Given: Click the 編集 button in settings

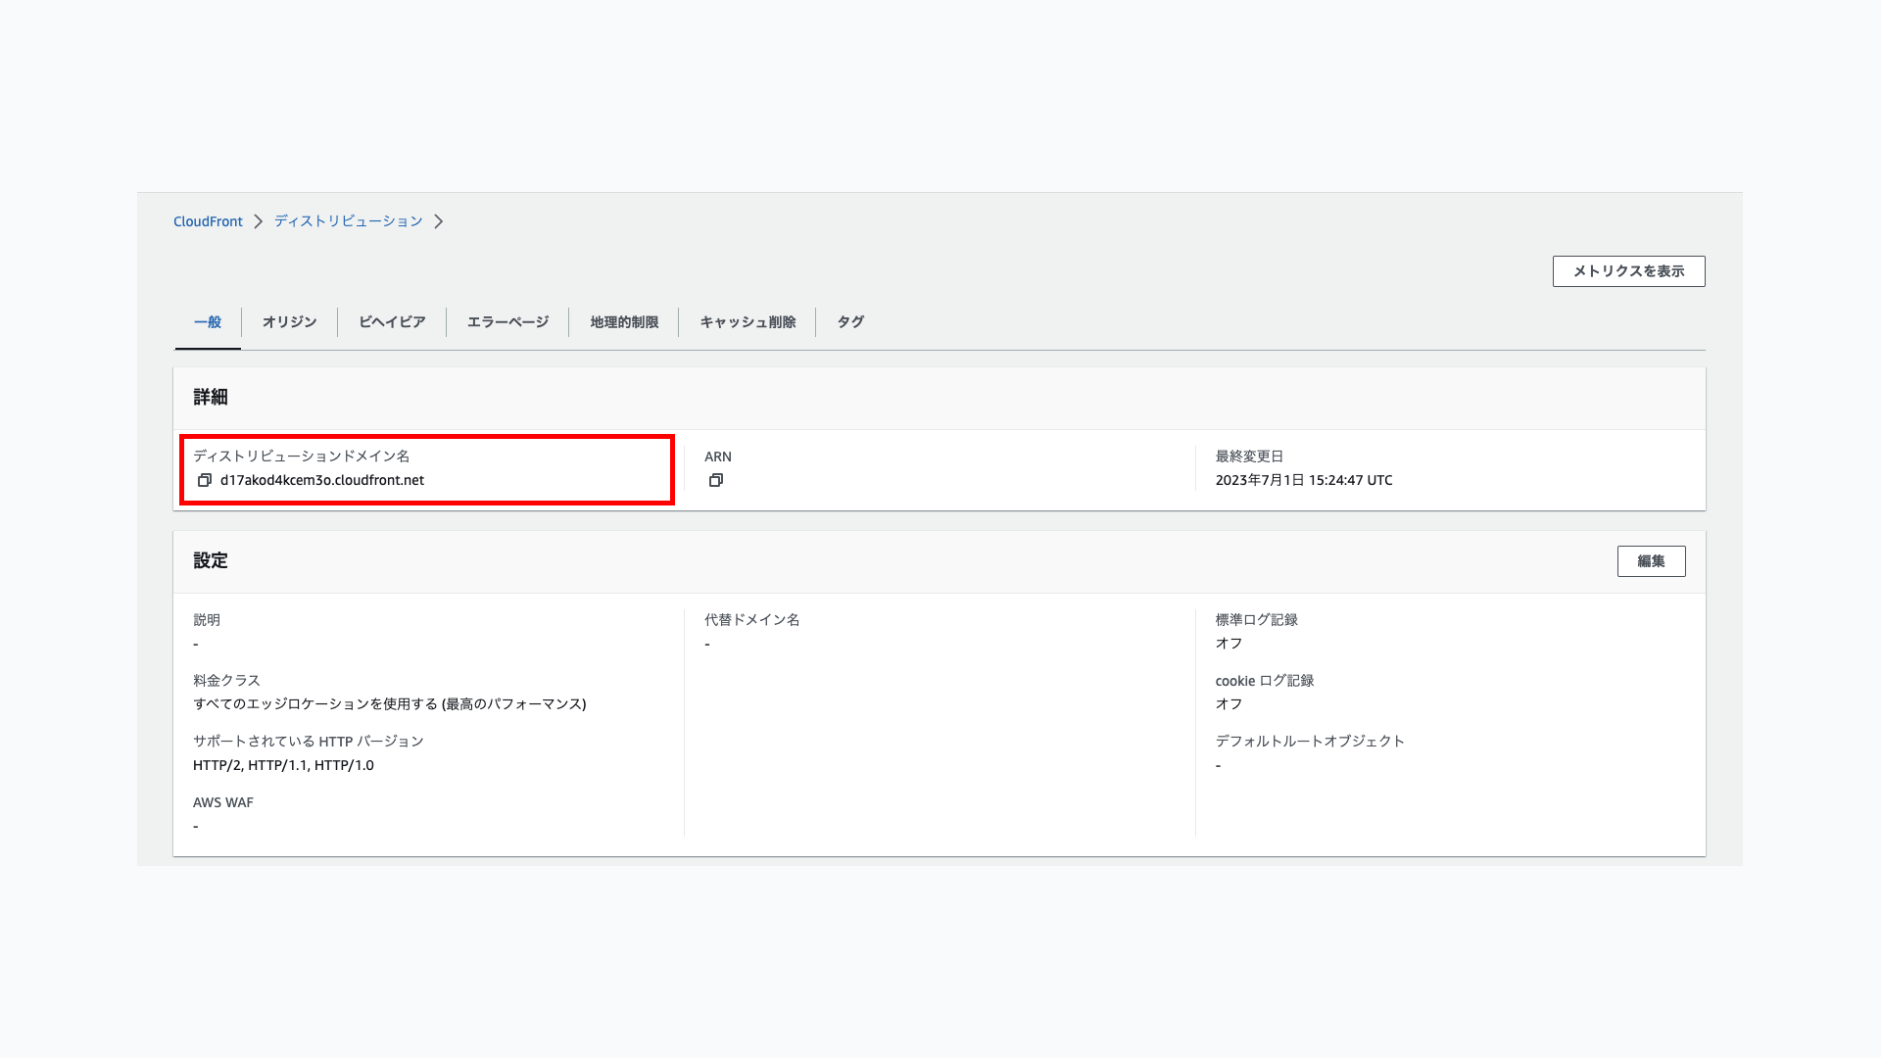Looking at the screenshot, I should tap(1651, 561).
